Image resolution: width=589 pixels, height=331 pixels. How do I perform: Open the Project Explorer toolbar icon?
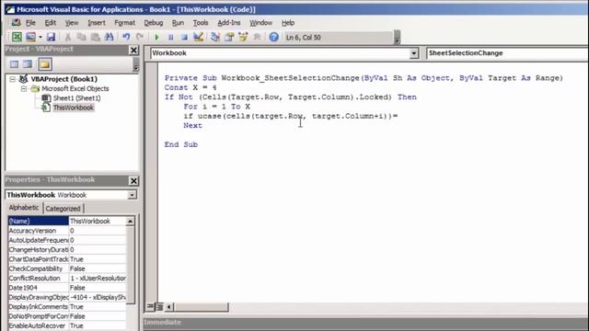coord(215,37)
